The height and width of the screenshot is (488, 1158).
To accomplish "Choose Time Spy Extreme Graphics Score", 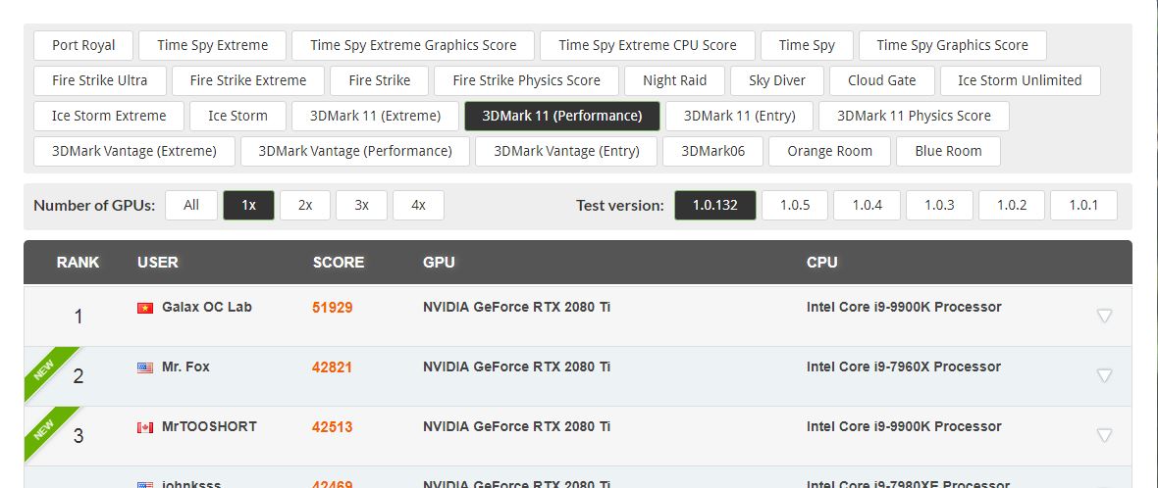I will click(x=413, y=45).
